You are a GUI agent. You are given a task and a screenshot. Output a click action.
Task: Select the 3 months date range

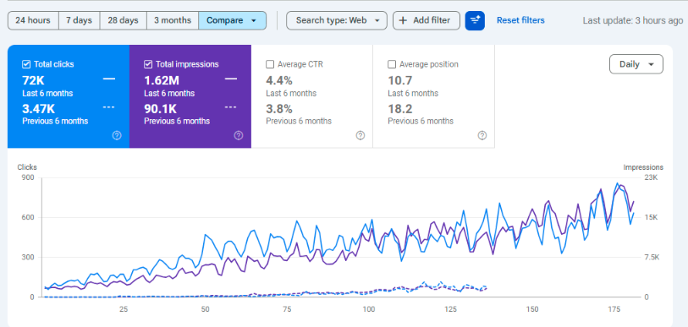(173, 20)
